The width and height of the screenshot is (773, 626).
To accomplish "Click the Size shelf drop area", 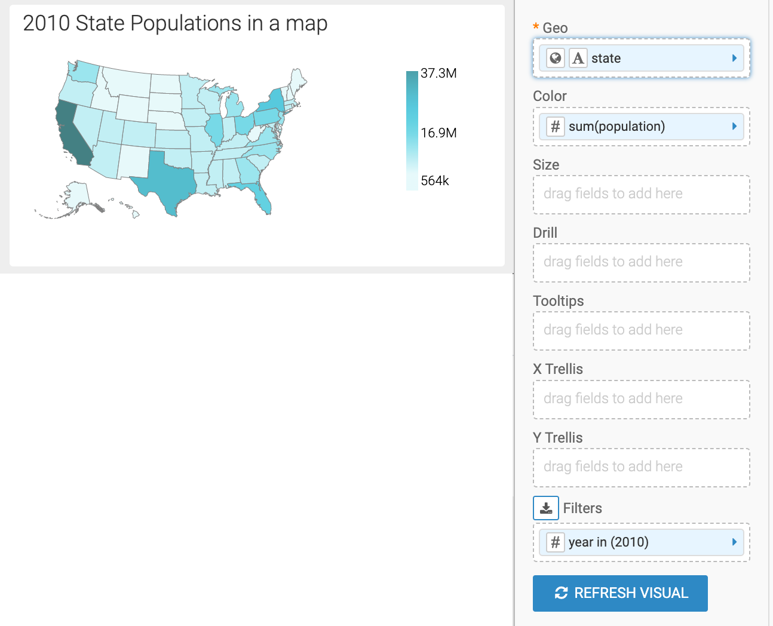I will click(641, 194).
